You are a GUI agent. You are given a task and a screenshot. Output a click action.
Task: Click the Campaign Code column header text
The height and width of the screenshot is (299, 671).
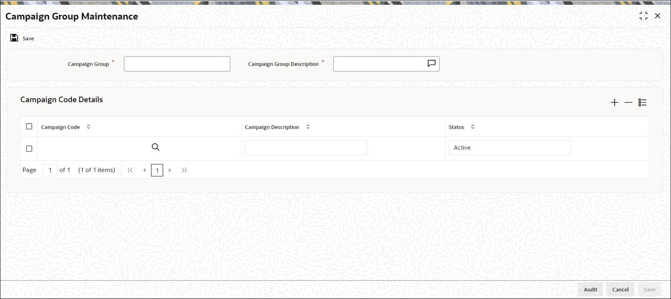click(60, 127)
